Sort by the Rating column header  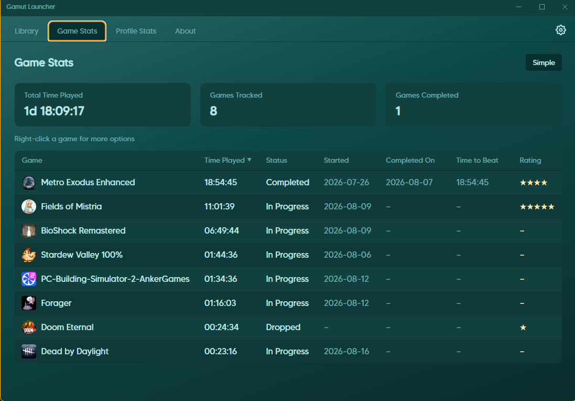click(530, 160)
